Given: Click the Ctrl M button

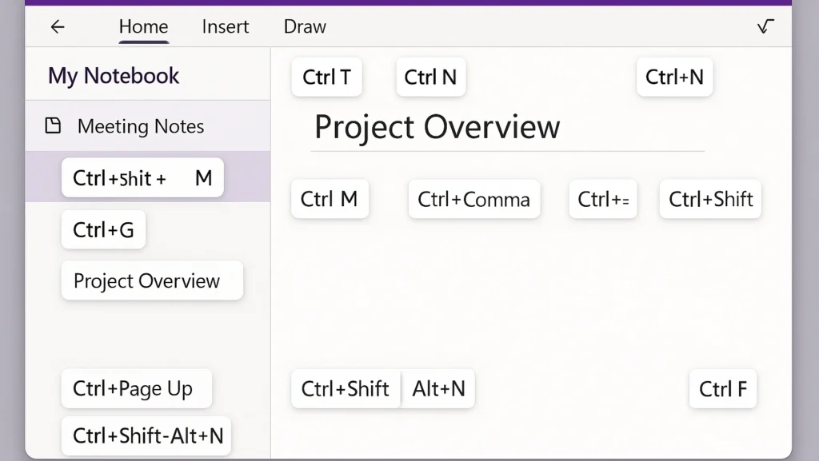Looking at the screenshot, I should [x=330, y=199].
